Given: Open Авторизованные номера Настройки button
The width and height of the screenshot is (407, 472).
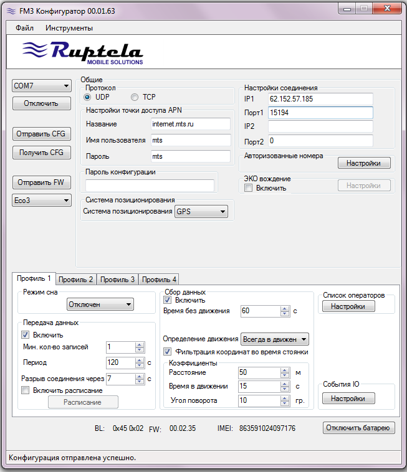Looking at the screenshot, I should [364, 163].
